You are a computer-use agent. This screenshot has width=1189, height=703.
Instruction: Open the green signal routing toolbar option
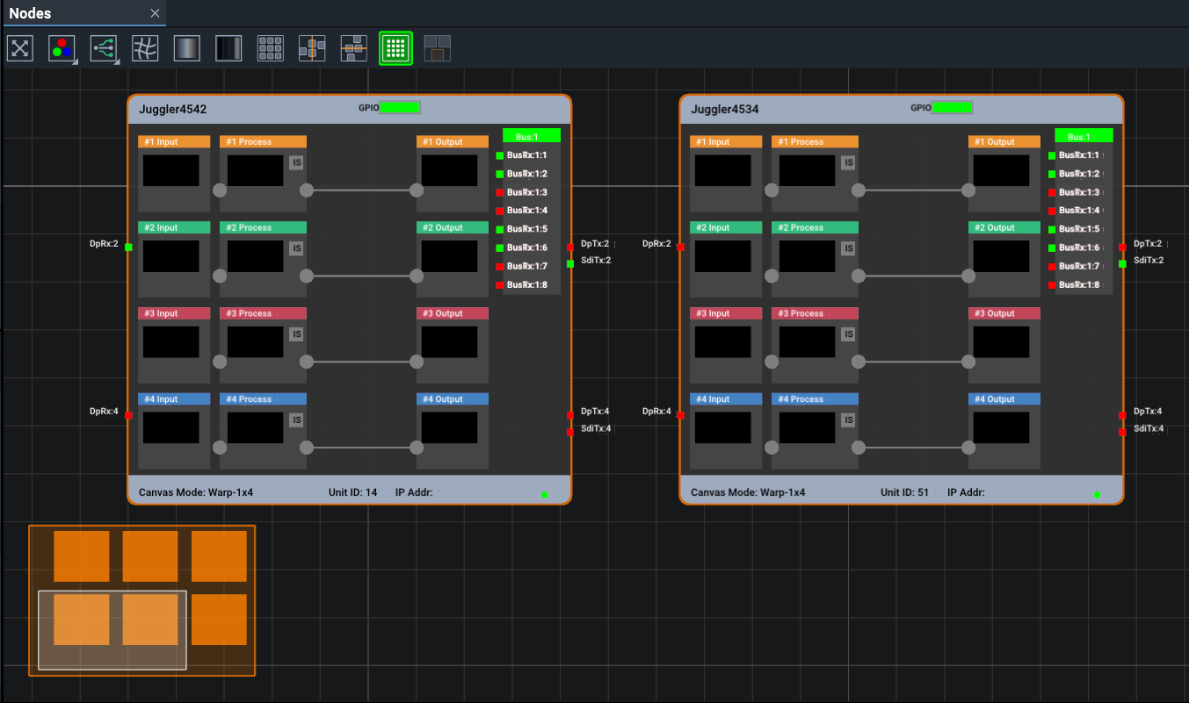105,47
